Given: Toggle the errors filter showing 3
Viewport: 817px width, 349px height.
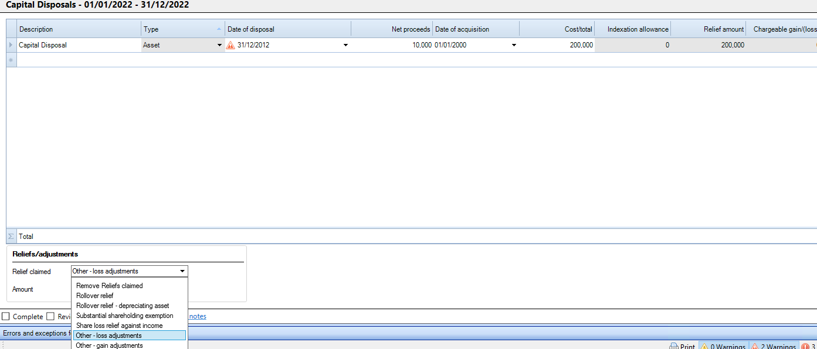Looking at the screenshot, I should click(x=809, y=347).
